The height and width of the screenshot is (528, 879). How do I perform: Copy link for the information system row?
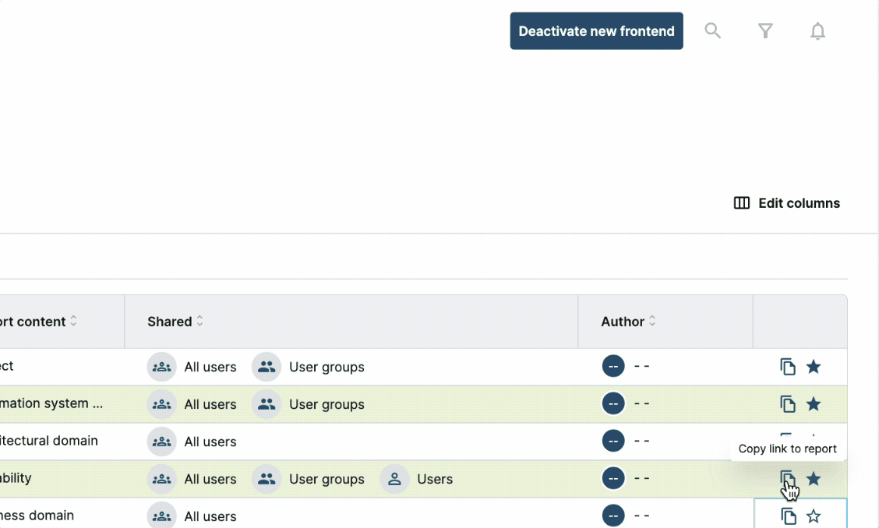(x=788, y=404)
